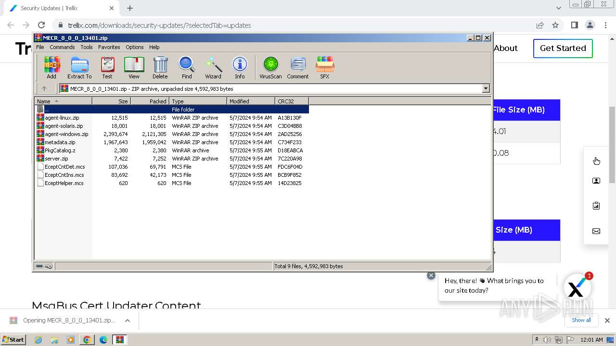Click the Get Started button on Trellix
Viewport: 616px width, 346px height.
[563, 48]
